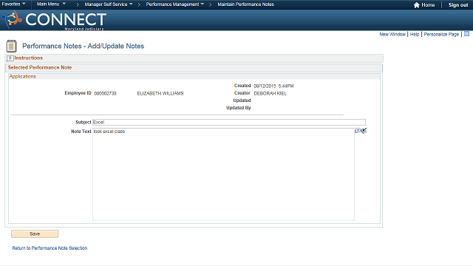Viewport: 473px width, 266px height.
Task: Click the name ELIZABETH WILLIAMS
Action: [x=160, y=94]
